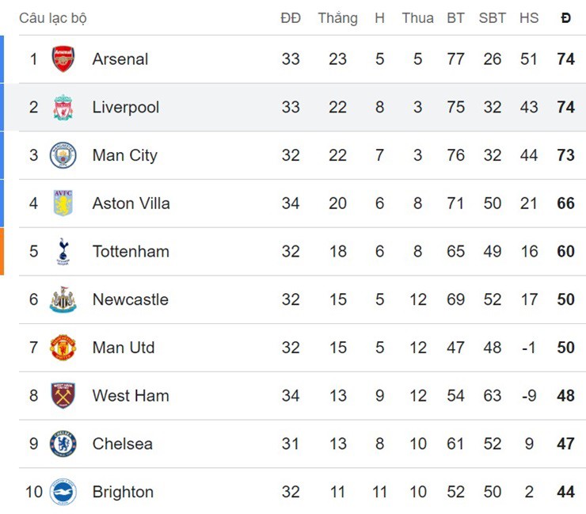
Task: Select the Newcastle club crest
Action: coord(63,300)
